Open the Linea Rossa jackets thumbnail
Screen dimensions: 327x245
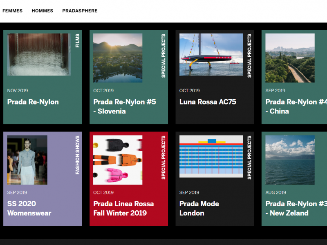point(118,160)
